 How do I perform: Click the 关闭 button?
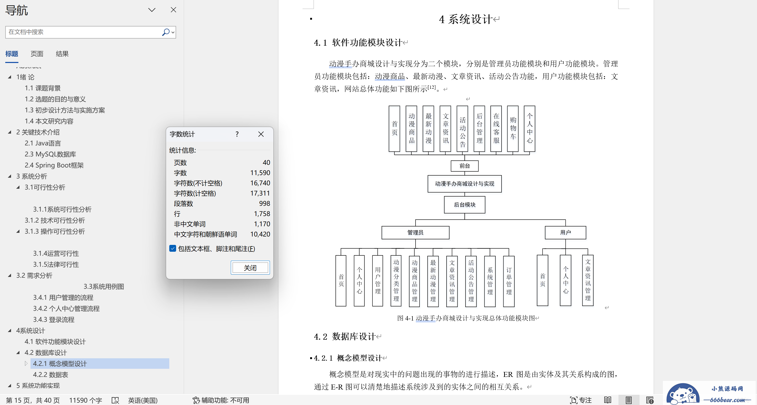click(x=250, y=268)
